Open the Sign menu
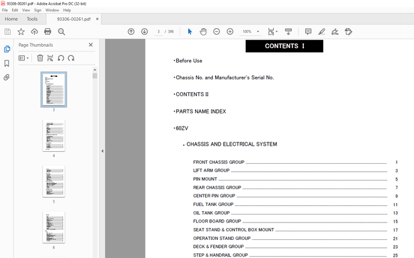Screen dimensions: 414x258 pos(37,10)
